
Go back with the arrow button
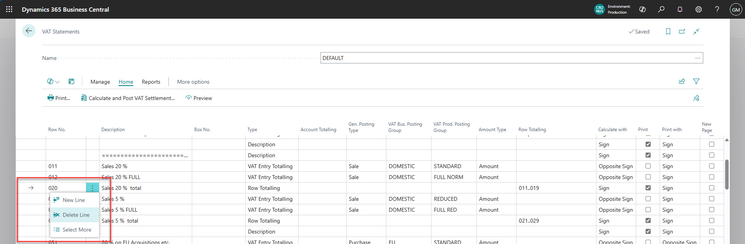29,31
